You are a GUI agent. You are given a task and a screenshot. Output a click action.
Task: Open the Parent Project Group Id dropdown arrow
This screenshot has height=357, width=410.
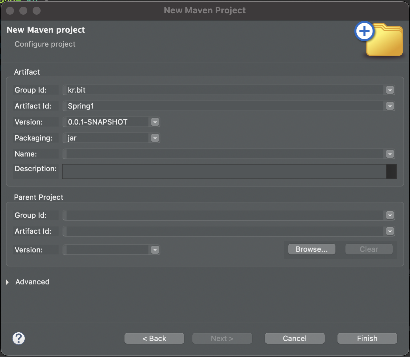point(390,215)
